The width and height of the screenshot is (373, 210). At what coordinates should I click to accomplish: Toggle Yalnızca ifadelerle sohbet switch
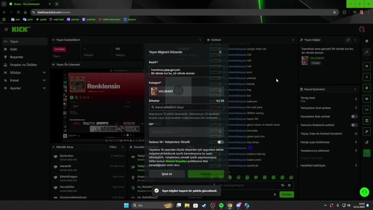tap(354, 125)
